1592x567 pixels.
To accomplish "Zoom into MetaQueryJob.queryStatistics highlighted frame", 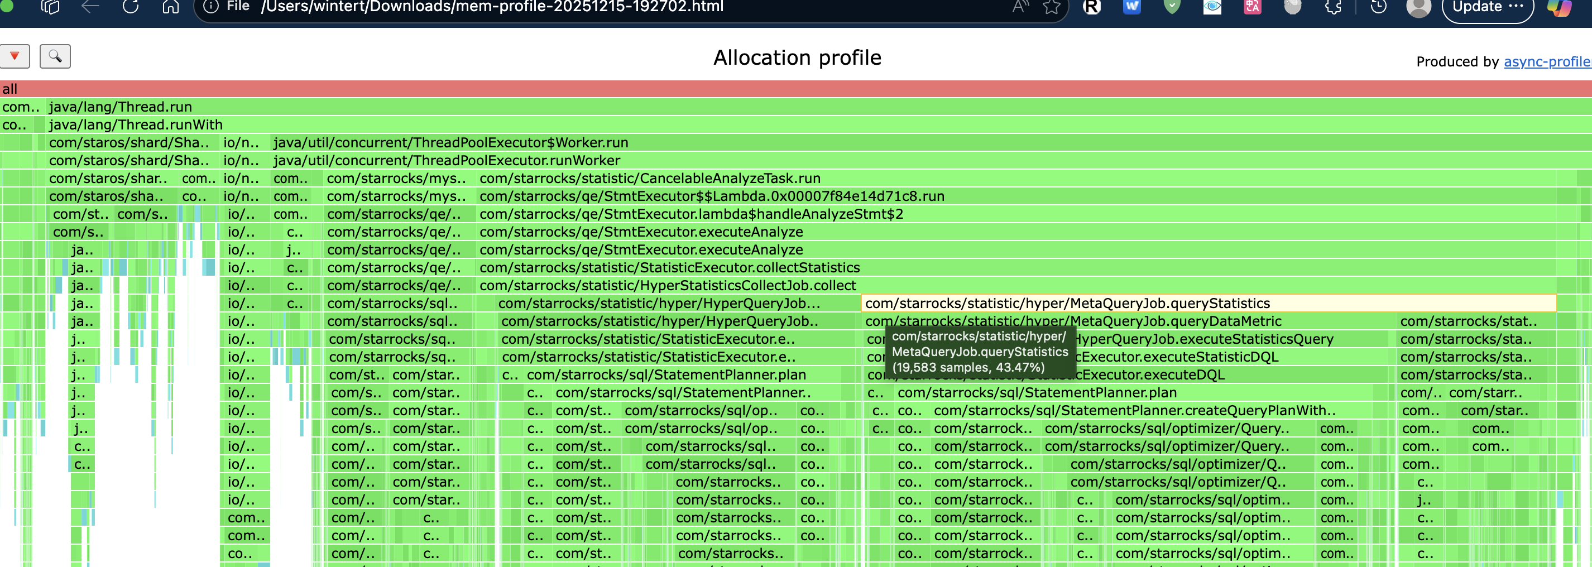I will click(x=1207, y=303).
